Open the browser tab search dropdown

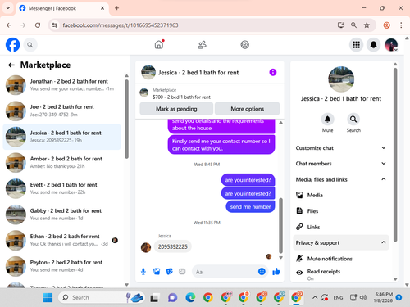8,8
